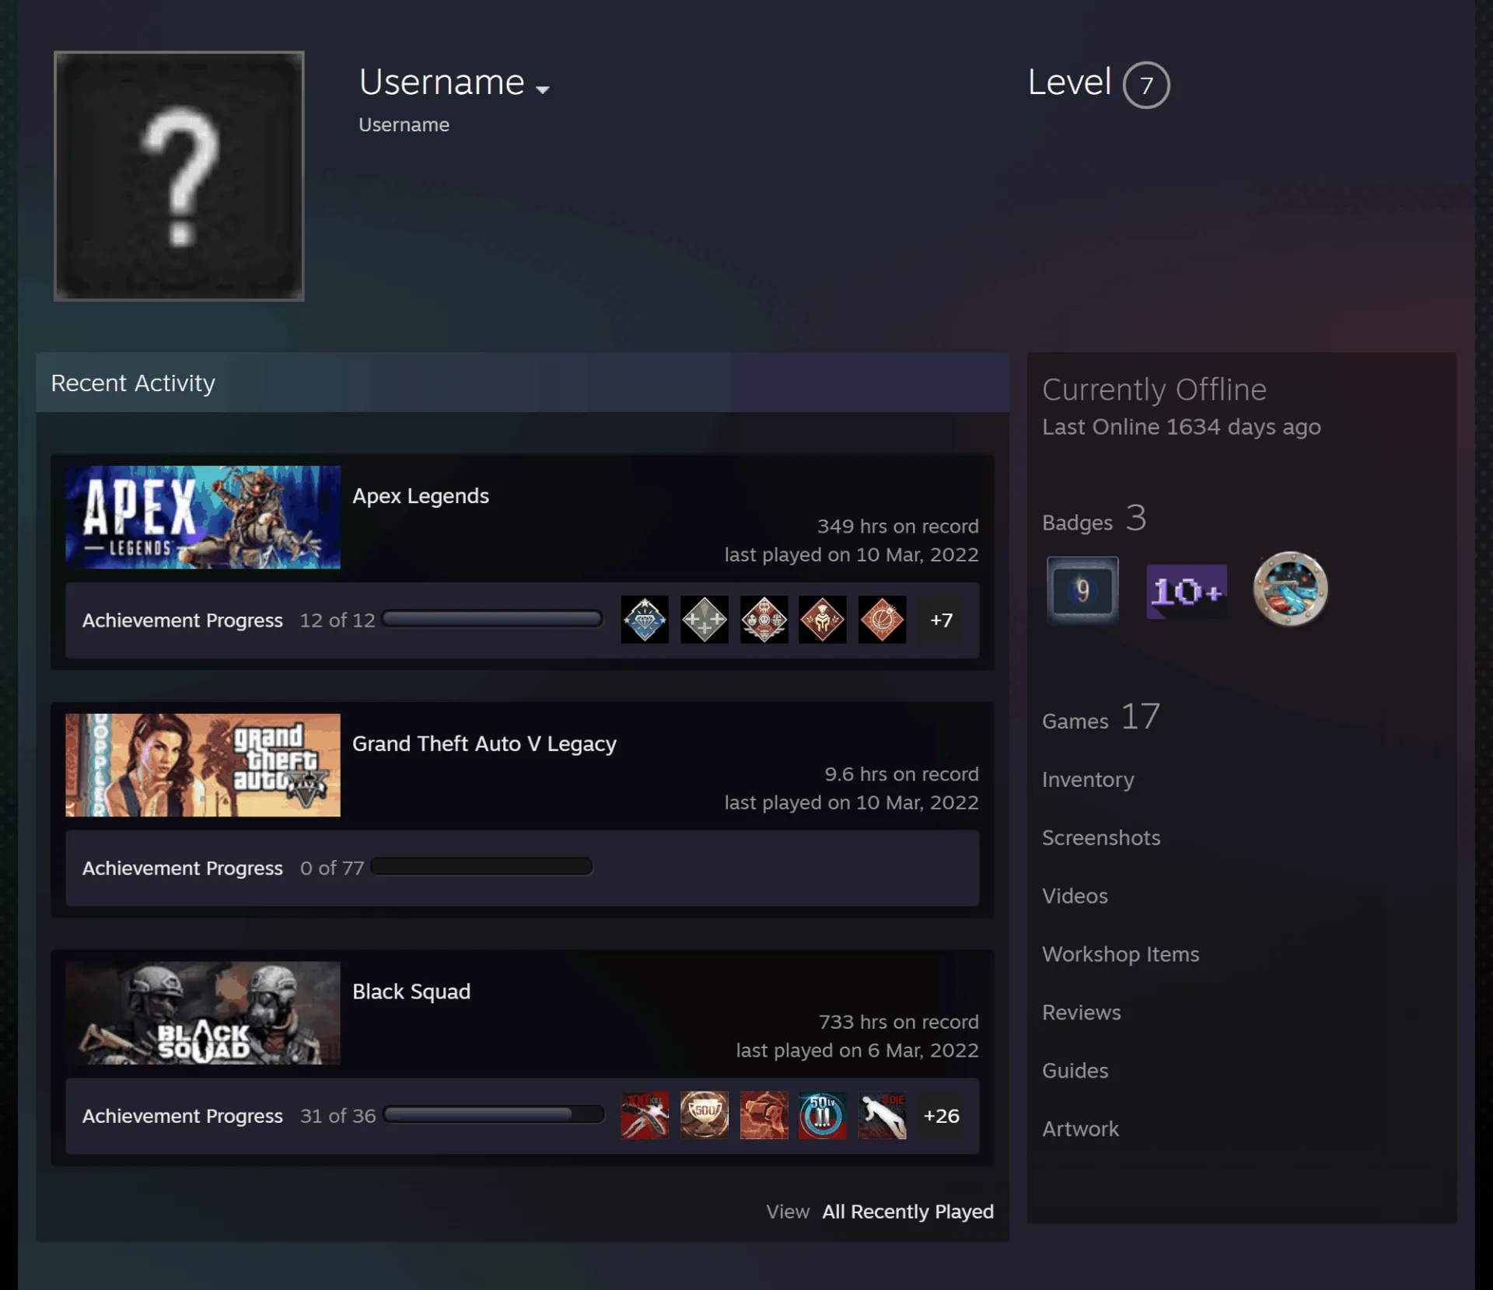
Task: Open the Artwork section
Action: (1081, 1129)
